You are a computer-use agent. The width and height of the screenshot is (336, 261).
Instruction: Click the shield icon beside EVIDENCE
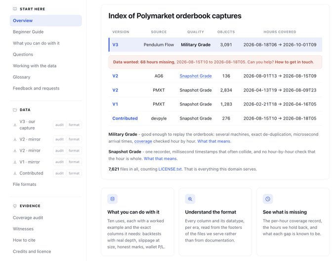click(x=15, y=206)
